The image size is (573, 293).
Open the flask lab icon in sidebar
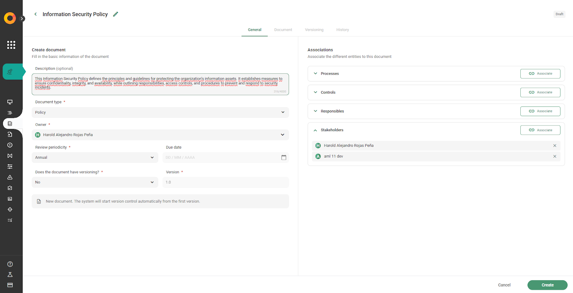[10, 274]
